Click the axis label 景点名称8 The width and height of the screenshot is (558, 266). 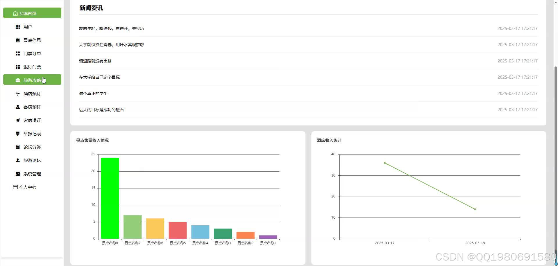point(110,243)
